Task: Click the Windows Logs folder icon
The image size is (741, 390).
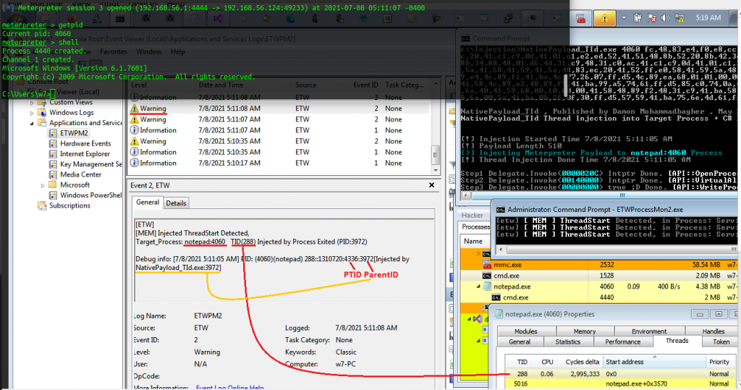Action: pos(43,113)
